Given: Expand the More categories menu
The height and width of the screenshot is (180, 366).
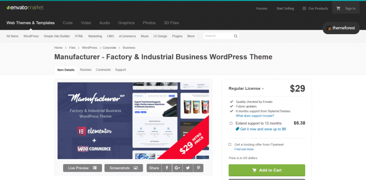Looking at the screenshot, I should [x=191, y=36].
